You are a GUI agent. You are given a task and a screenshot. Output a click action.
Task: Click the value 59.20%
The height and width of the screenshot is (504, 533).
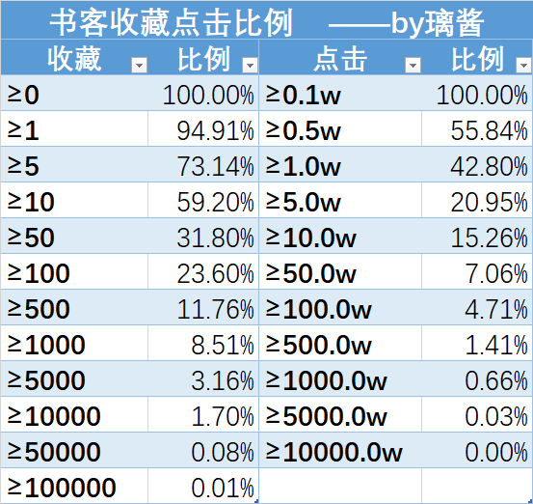(215, 203)
